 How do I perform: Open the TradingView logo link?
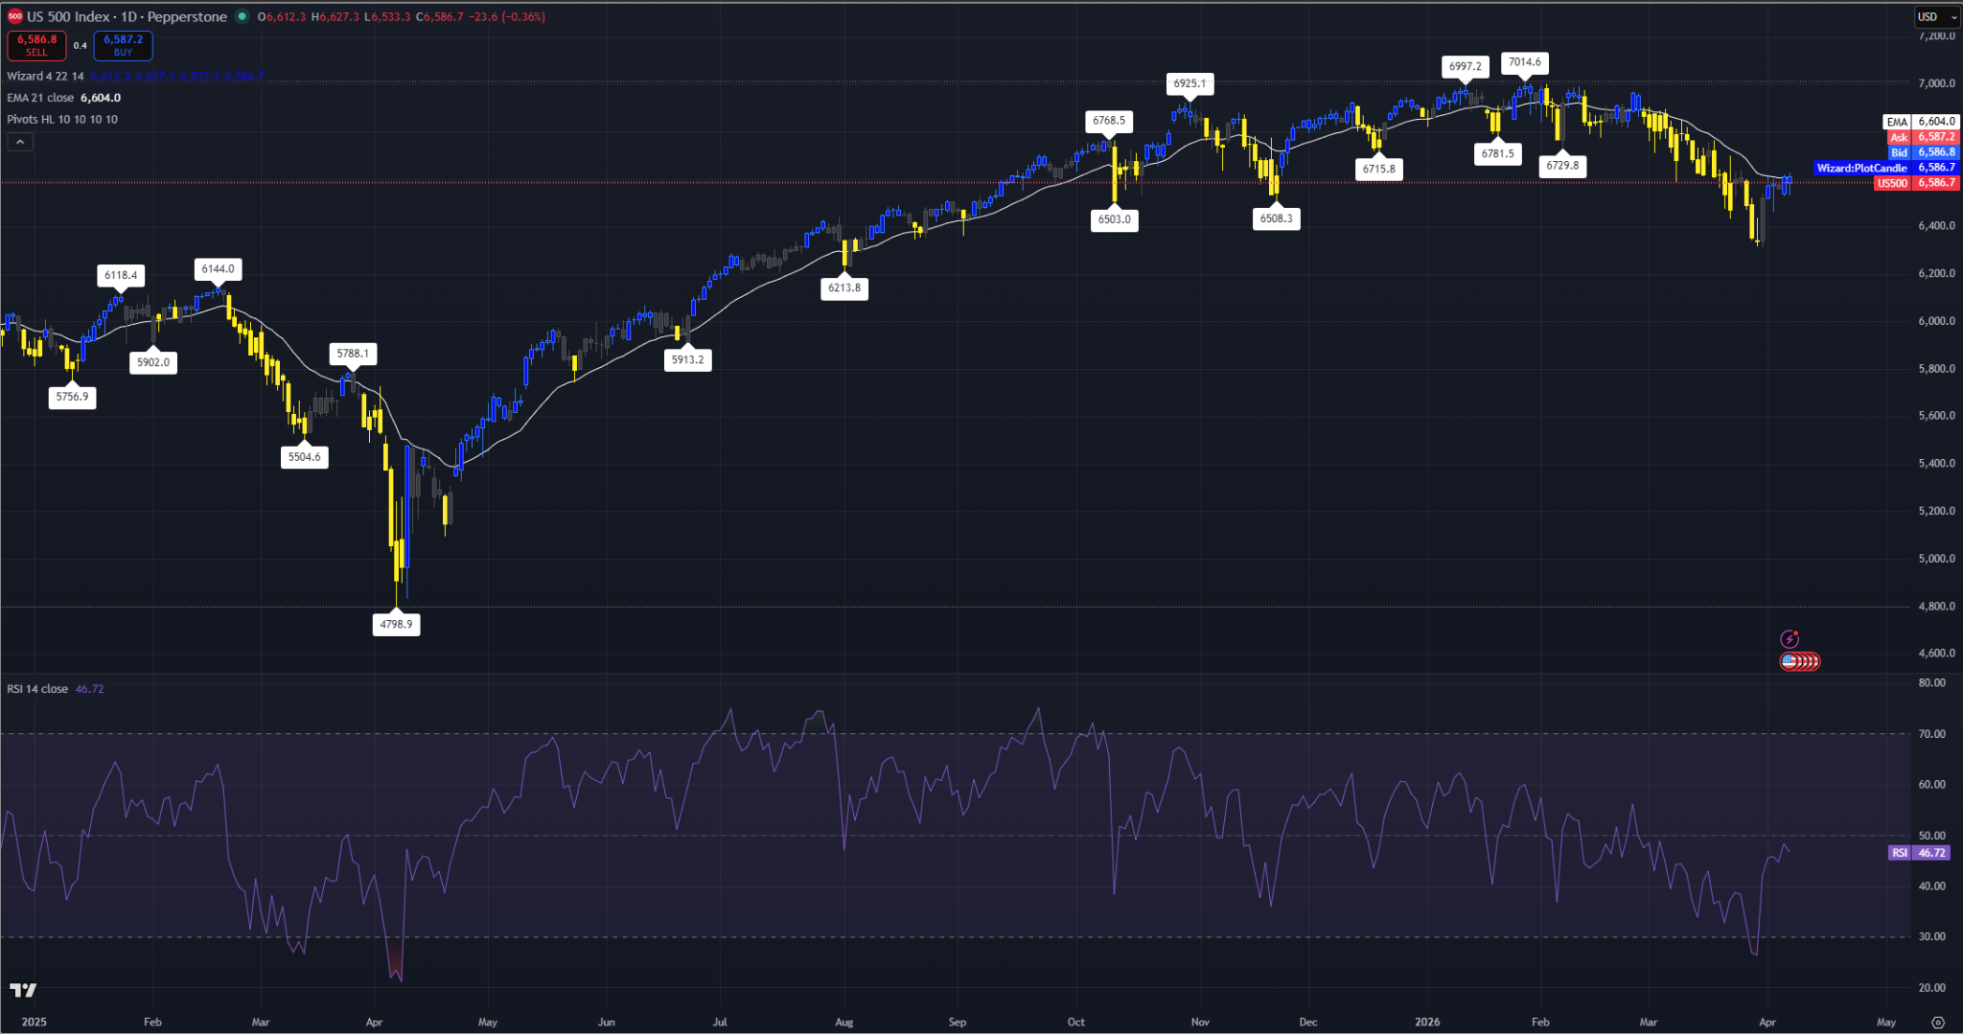point(23,990)
